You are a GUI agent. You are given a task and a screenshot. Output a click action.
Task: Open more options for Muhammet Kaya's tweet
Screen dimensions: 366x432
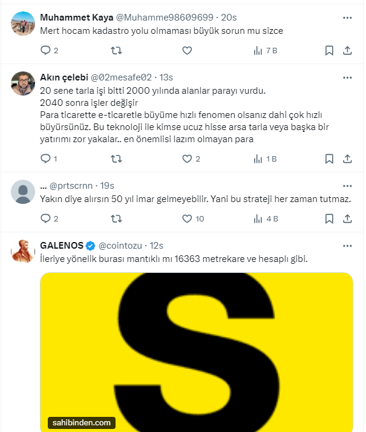click(347, 17)
